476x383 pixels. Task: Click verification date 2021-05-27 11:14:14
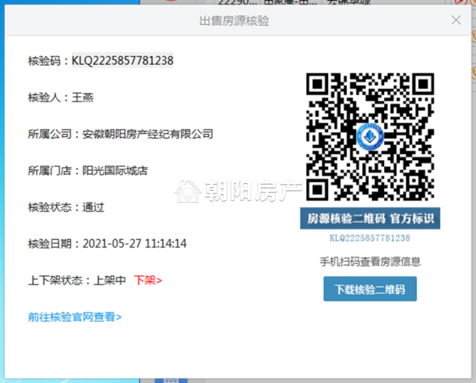coord(134,243)
